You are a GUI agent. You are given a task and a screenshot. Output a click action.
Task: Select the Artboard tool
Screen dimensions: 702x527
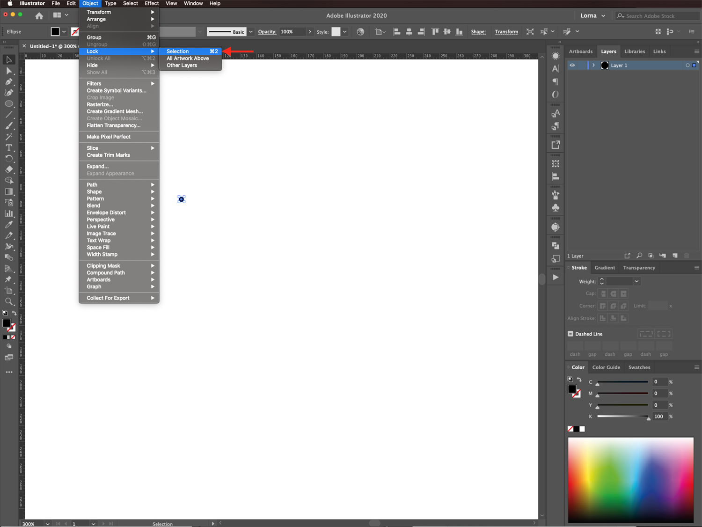[x=8, y=291]
